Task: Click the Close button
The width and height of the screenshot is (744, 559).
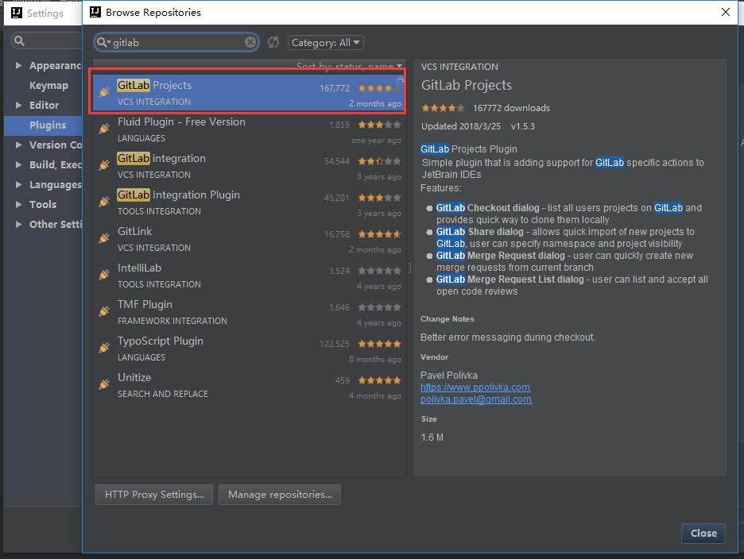Action: (703, 534)
